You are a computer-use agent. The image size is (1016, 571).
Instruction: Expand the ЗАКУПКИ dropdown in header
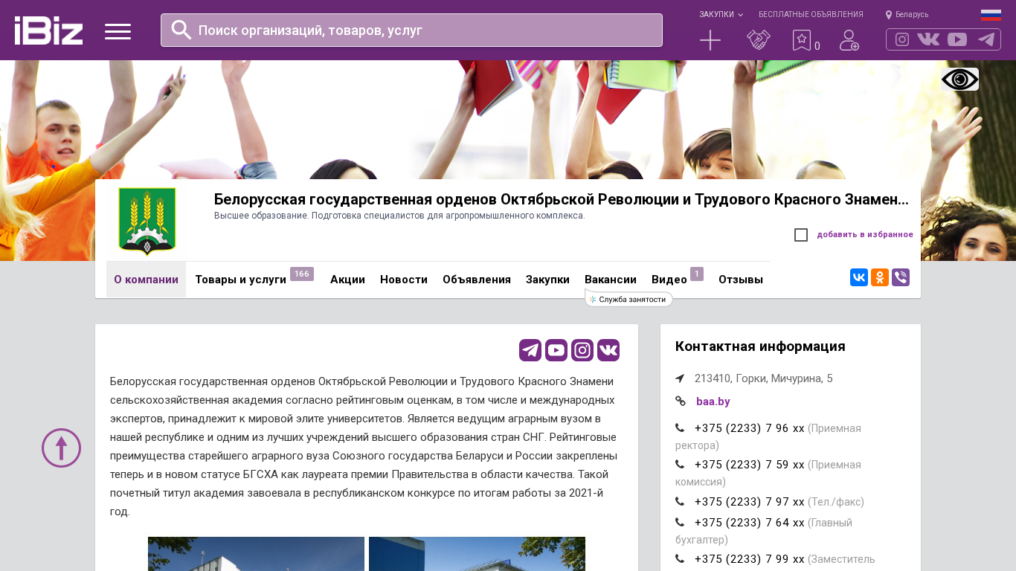point(721,15)
